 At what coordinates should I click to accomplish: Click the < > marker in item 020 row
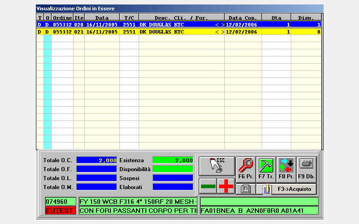point(219,25)
